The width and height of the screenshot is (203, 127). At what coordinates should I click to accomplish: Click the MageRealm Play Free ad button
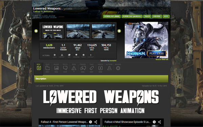[157, 53]
